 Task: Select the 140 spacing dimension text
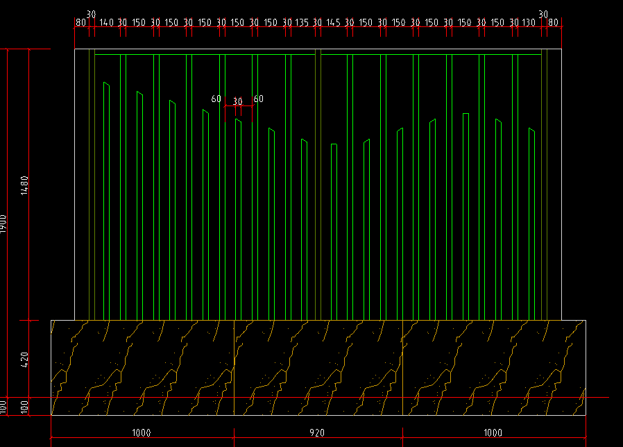click(106, 22)
